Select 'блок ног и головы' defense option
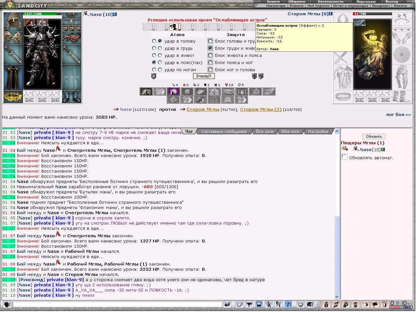The height and width of the screenshot is (312, 416). [x=210, y=70]
